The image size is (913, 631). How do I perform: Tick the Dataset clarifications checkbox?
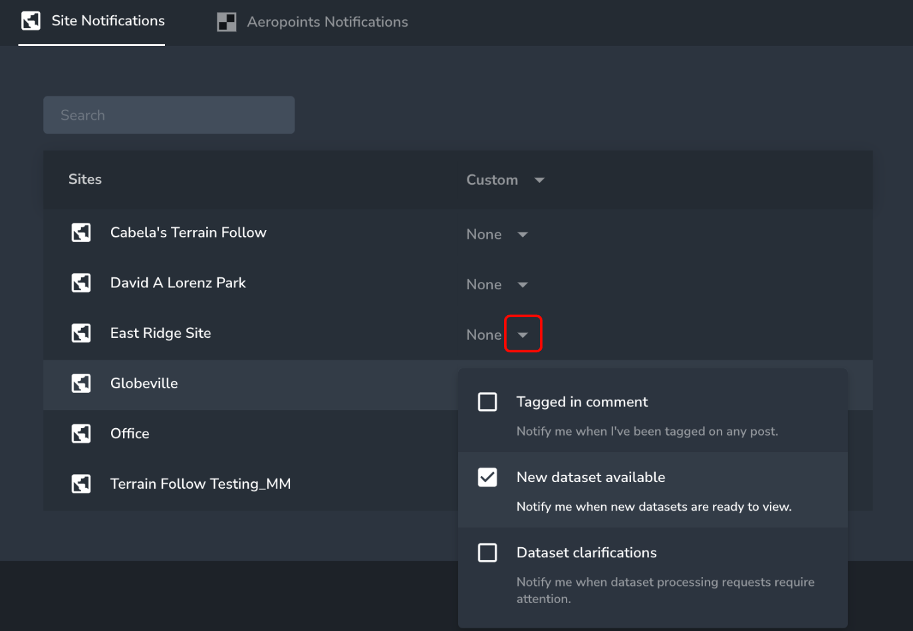487,553
